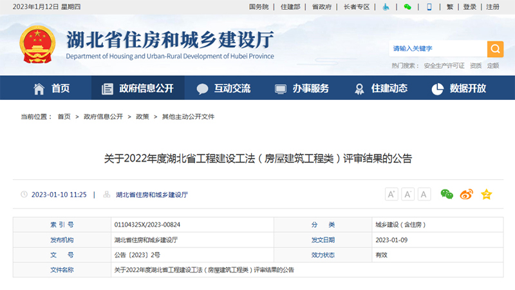Click the validity status value 有效
Viewport: 515px width, 290px height.
click(381, 255)
